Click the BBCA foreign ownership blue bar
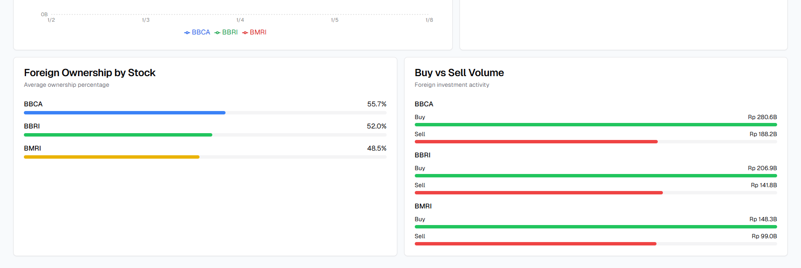801x268 pixels. coord(124,113)
